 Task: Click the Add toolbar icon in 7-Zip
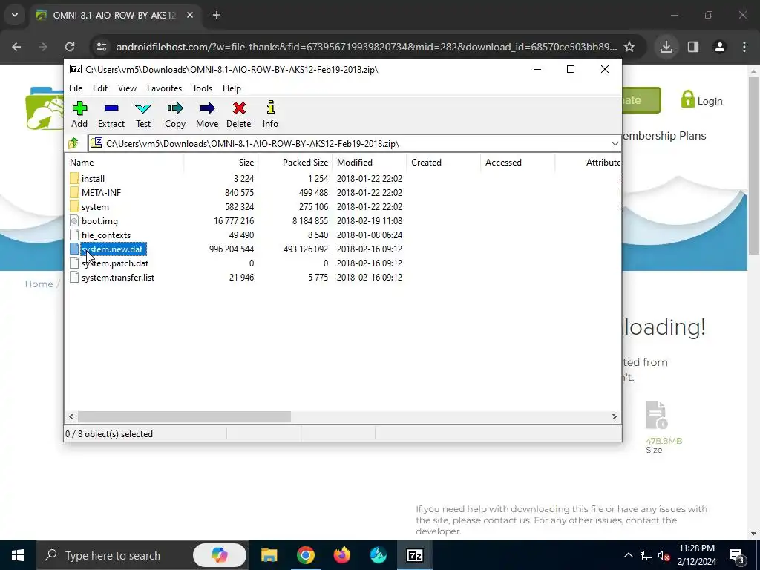tap(79, 108)
